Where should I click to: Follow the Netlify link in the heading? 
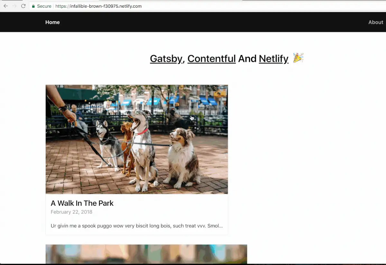tap(274, 59)
